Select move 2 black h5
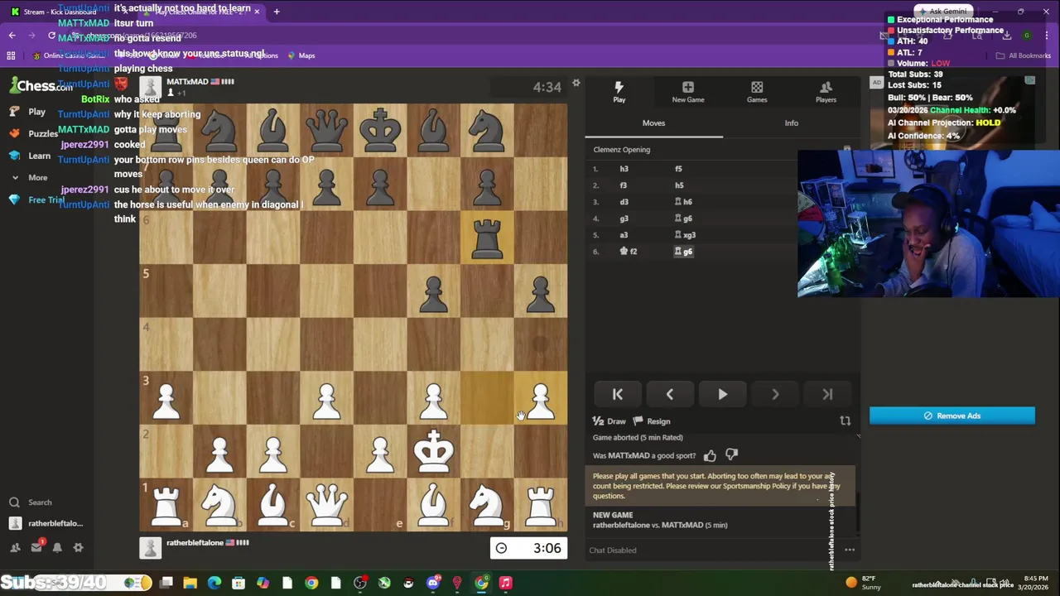 pos(678,185)
